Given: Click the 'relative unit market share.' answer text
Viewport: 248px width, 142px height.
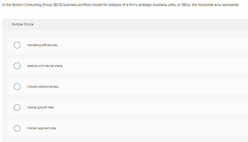Looking at the screenshot, I should (x=45, y=66).
